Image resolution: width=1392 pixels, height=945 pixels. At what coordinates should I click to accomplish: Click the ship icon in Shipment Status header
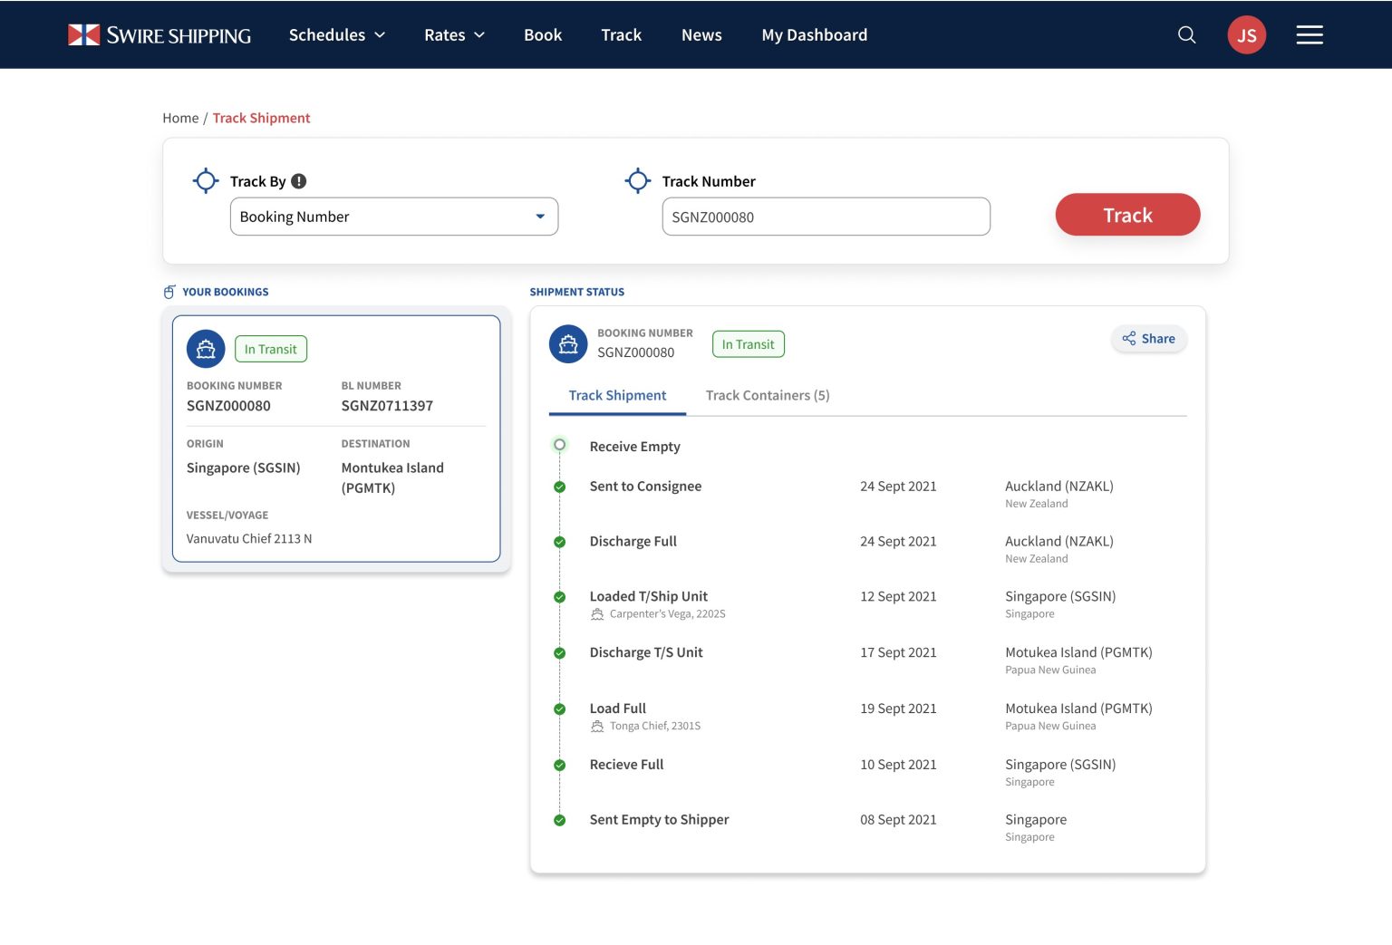[x=568, y=344]
